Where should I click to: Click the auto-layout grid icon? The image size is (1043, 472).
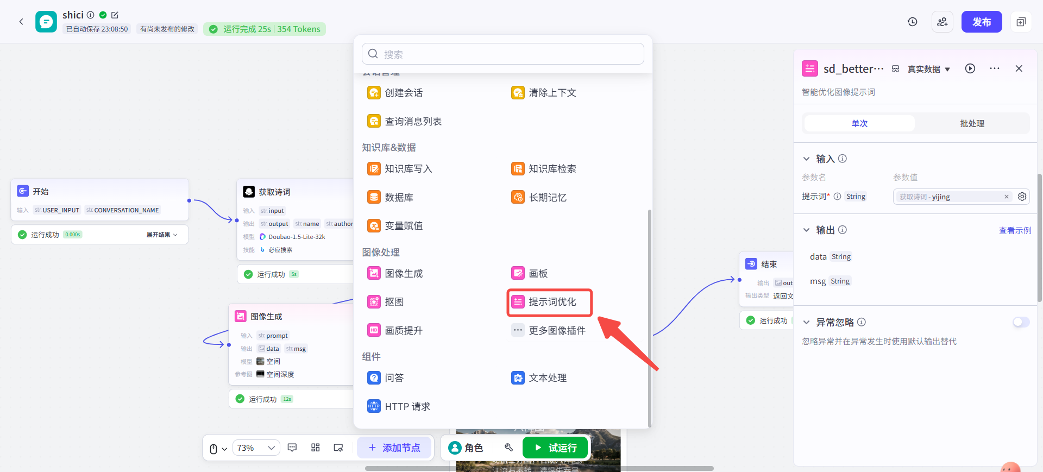tap(316, 448)
